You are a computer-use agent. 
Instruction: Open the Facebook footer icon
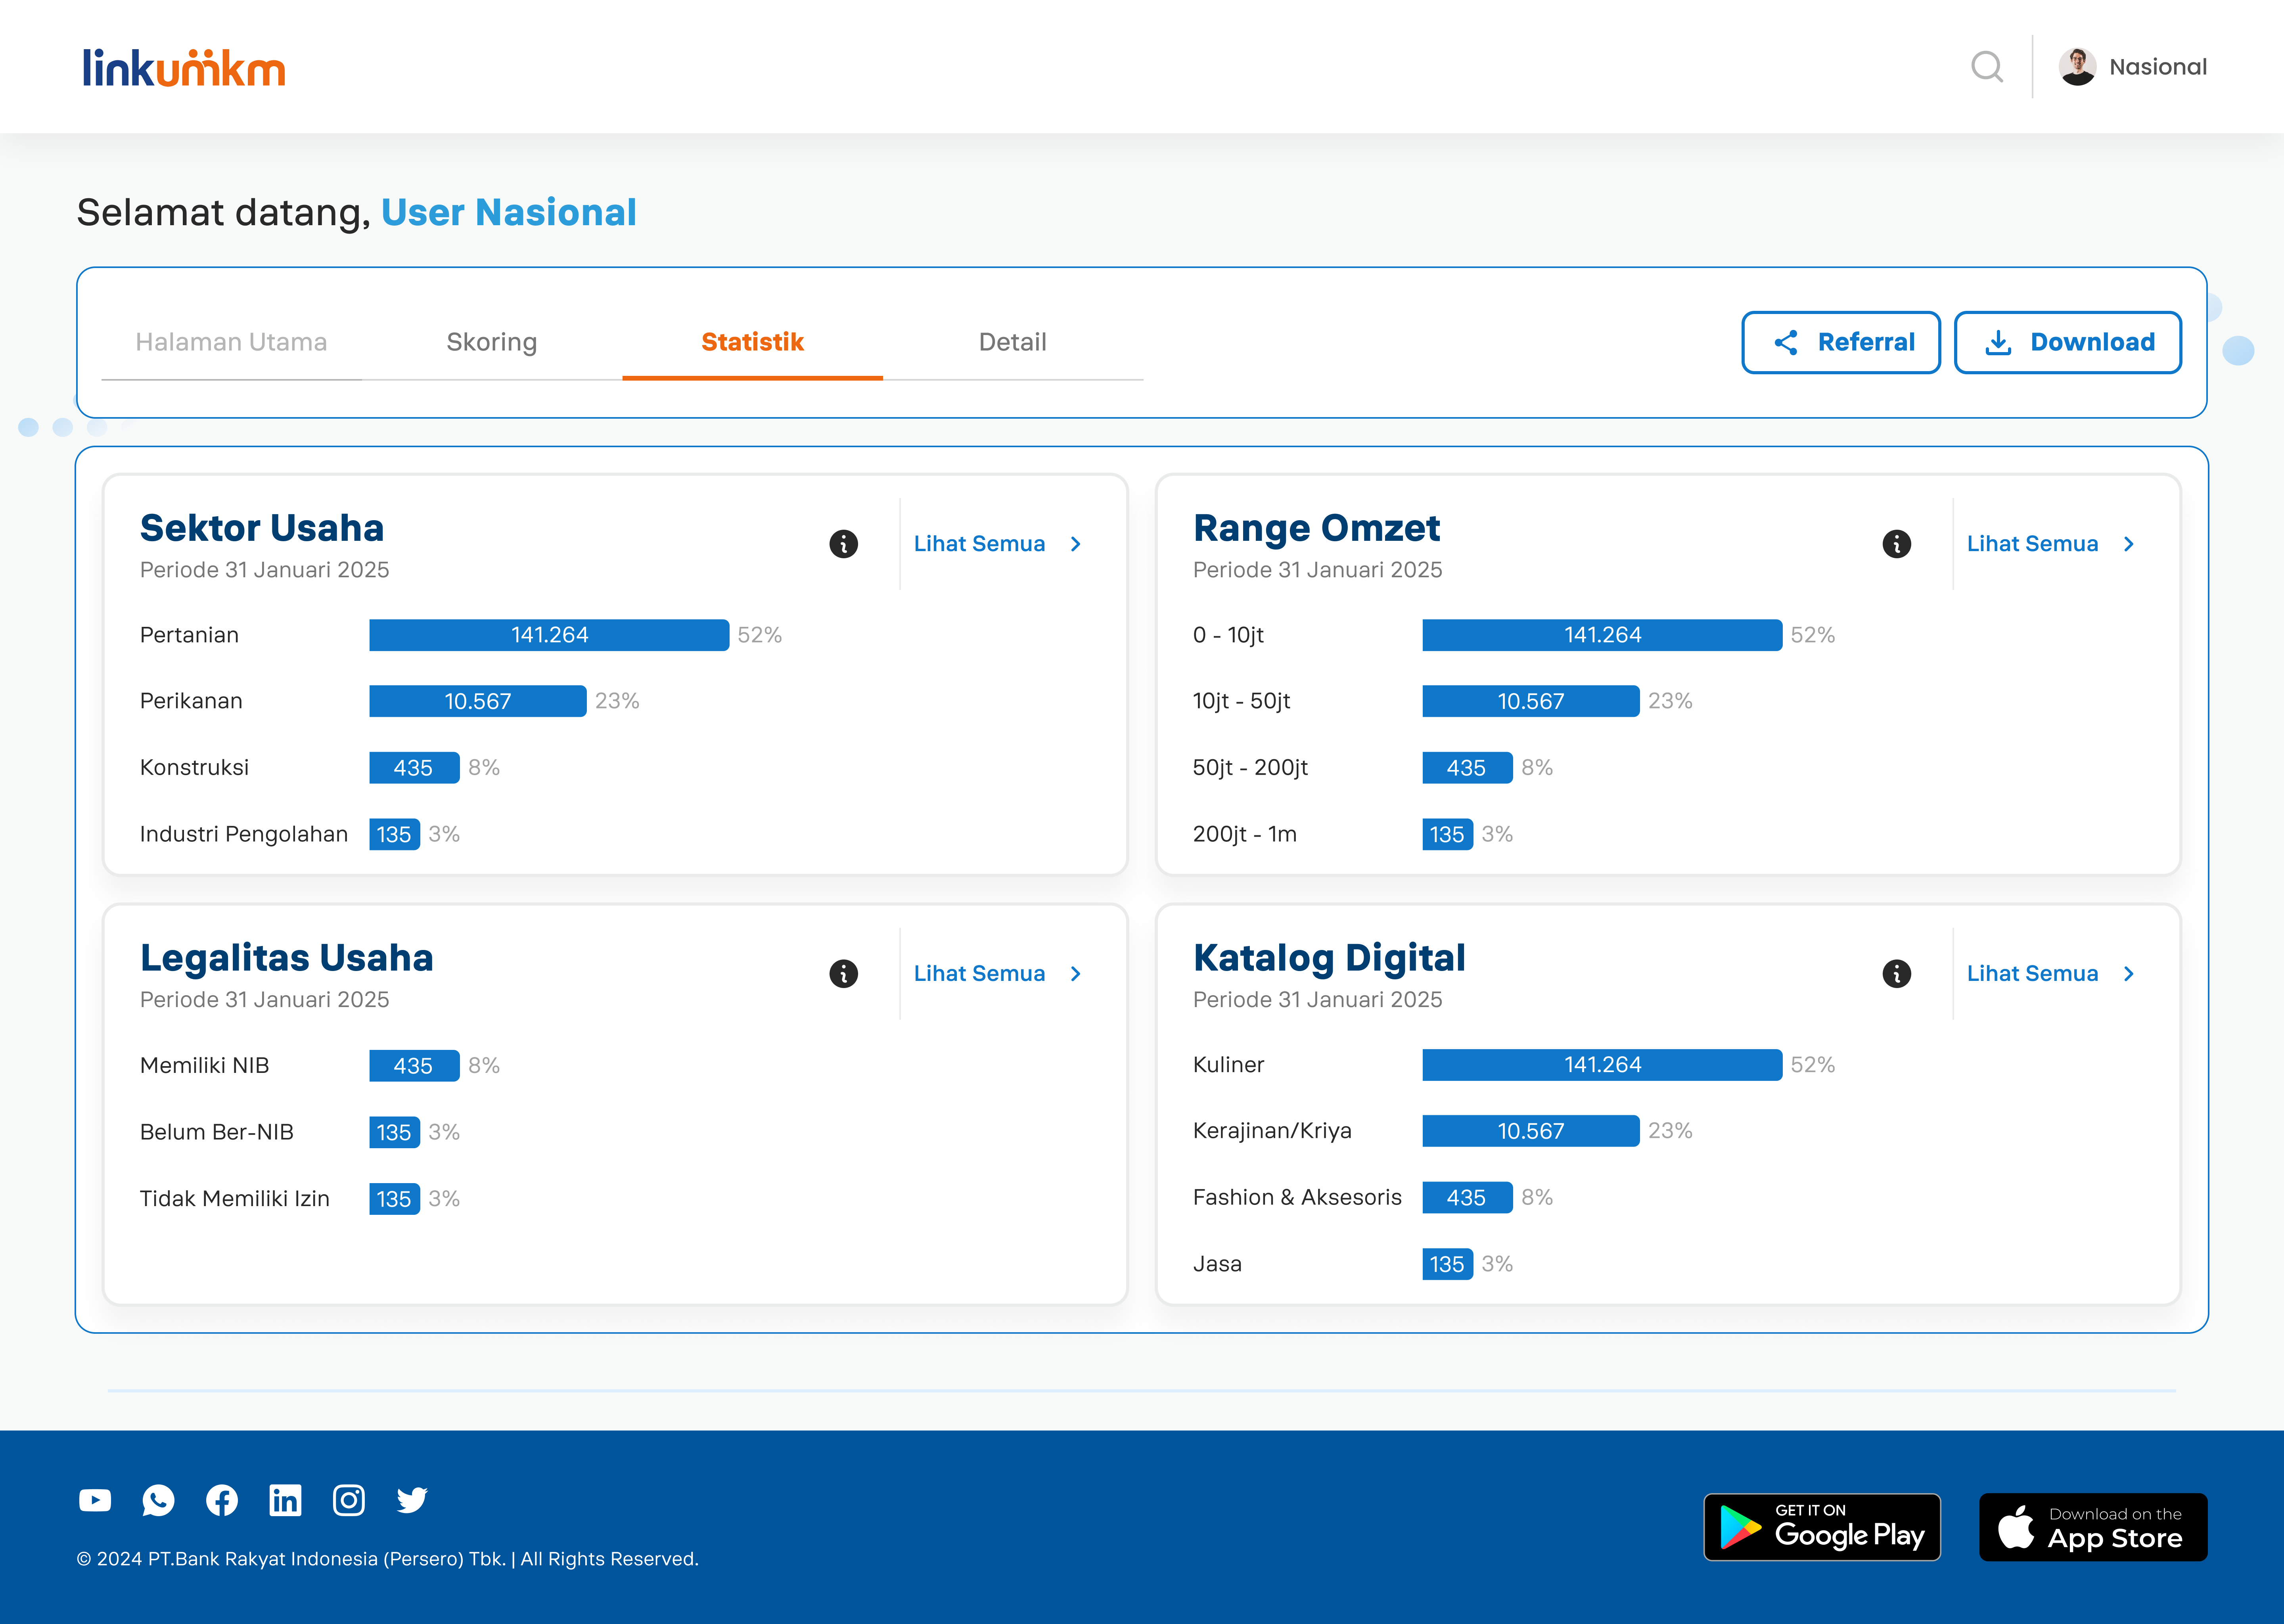222,1500
